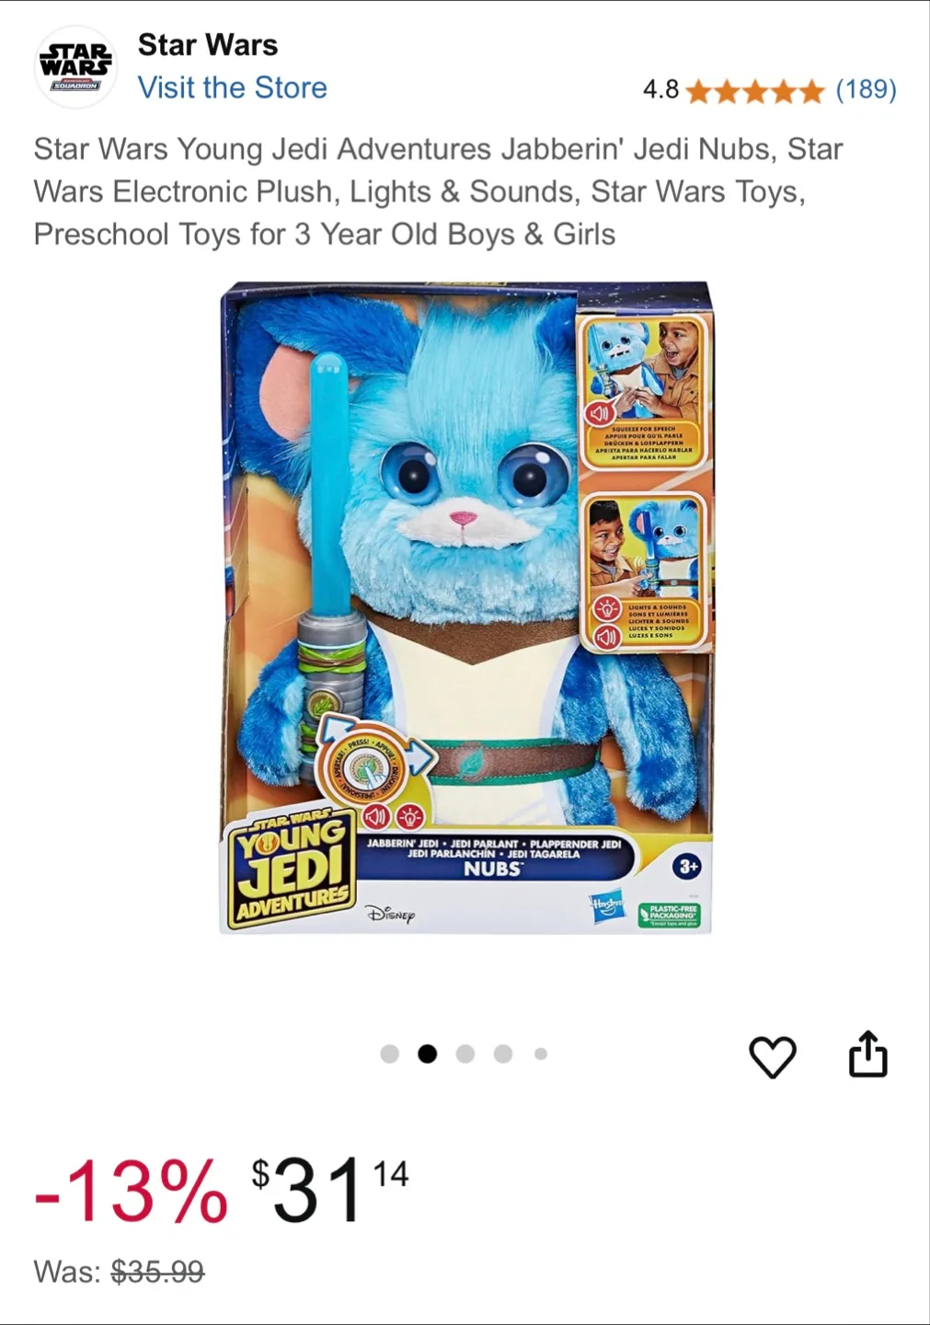Tap the Young Jedi Adventures logo
Viewport: 930px width, 1325px height.
coord(291,870)
